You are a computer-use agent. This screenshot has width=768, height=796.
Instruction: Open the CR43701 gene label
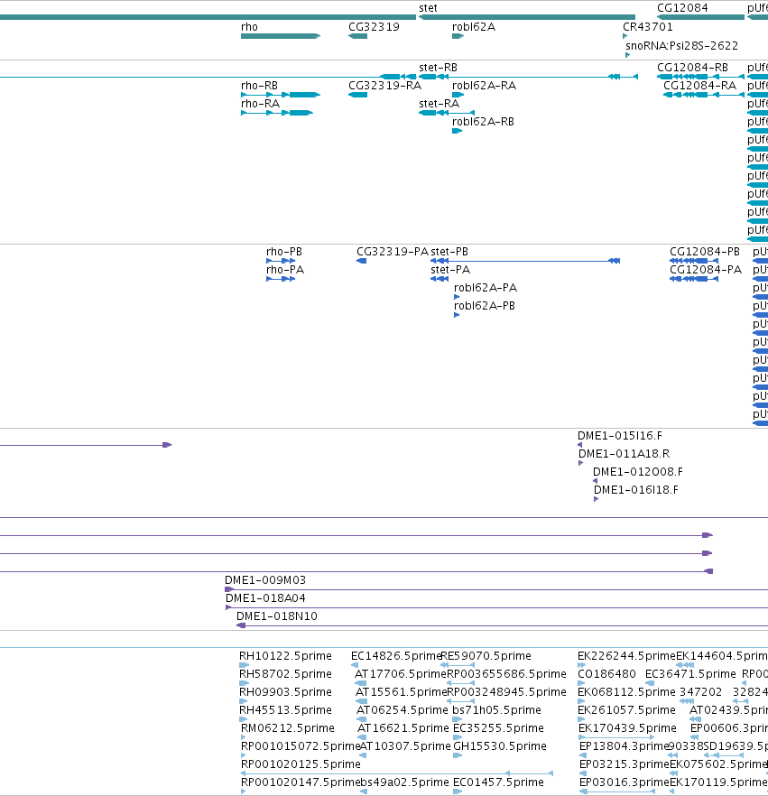[x=648, y=27]
